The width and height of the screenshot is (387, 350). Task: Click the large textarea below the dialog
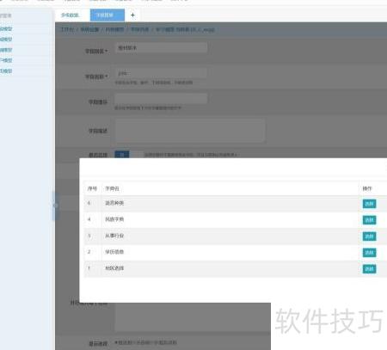click(x=193, y=317)
